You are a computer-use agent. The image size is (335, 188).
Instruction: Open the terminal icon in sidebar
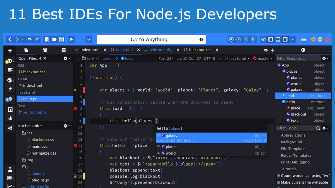coord(10,178)
